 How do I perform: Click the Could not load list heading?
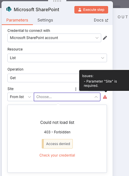pos(57,122)
